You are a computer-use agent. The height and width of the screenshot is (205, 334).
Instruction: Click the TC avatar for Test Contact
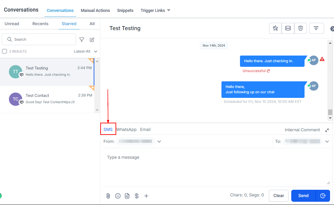click(x=15, y=99)
